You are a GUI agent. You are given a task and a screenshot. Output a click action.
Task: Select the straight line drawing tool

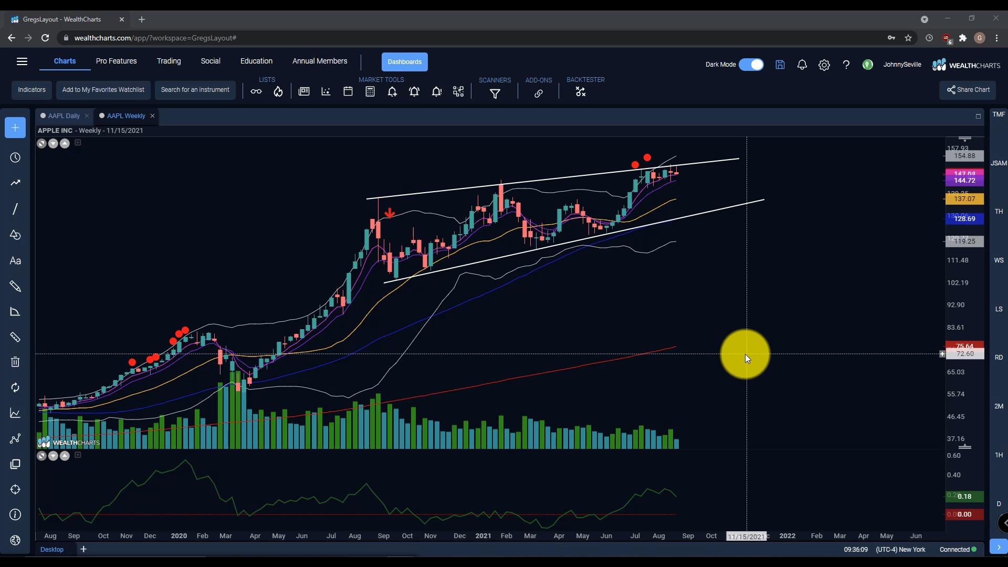coord(15,209)
